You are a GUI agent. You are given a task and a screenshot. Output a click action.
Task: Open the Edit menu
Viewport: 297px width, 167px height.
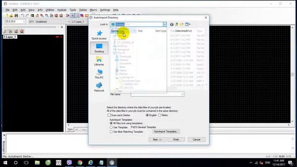(x=15, y=10)
